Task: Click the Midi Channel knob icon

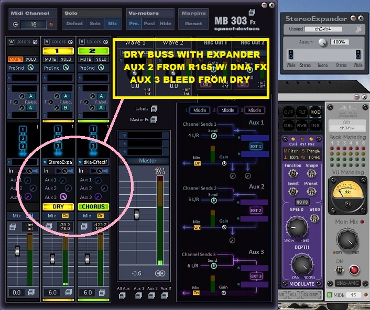Action: click(x=15, y=24)
